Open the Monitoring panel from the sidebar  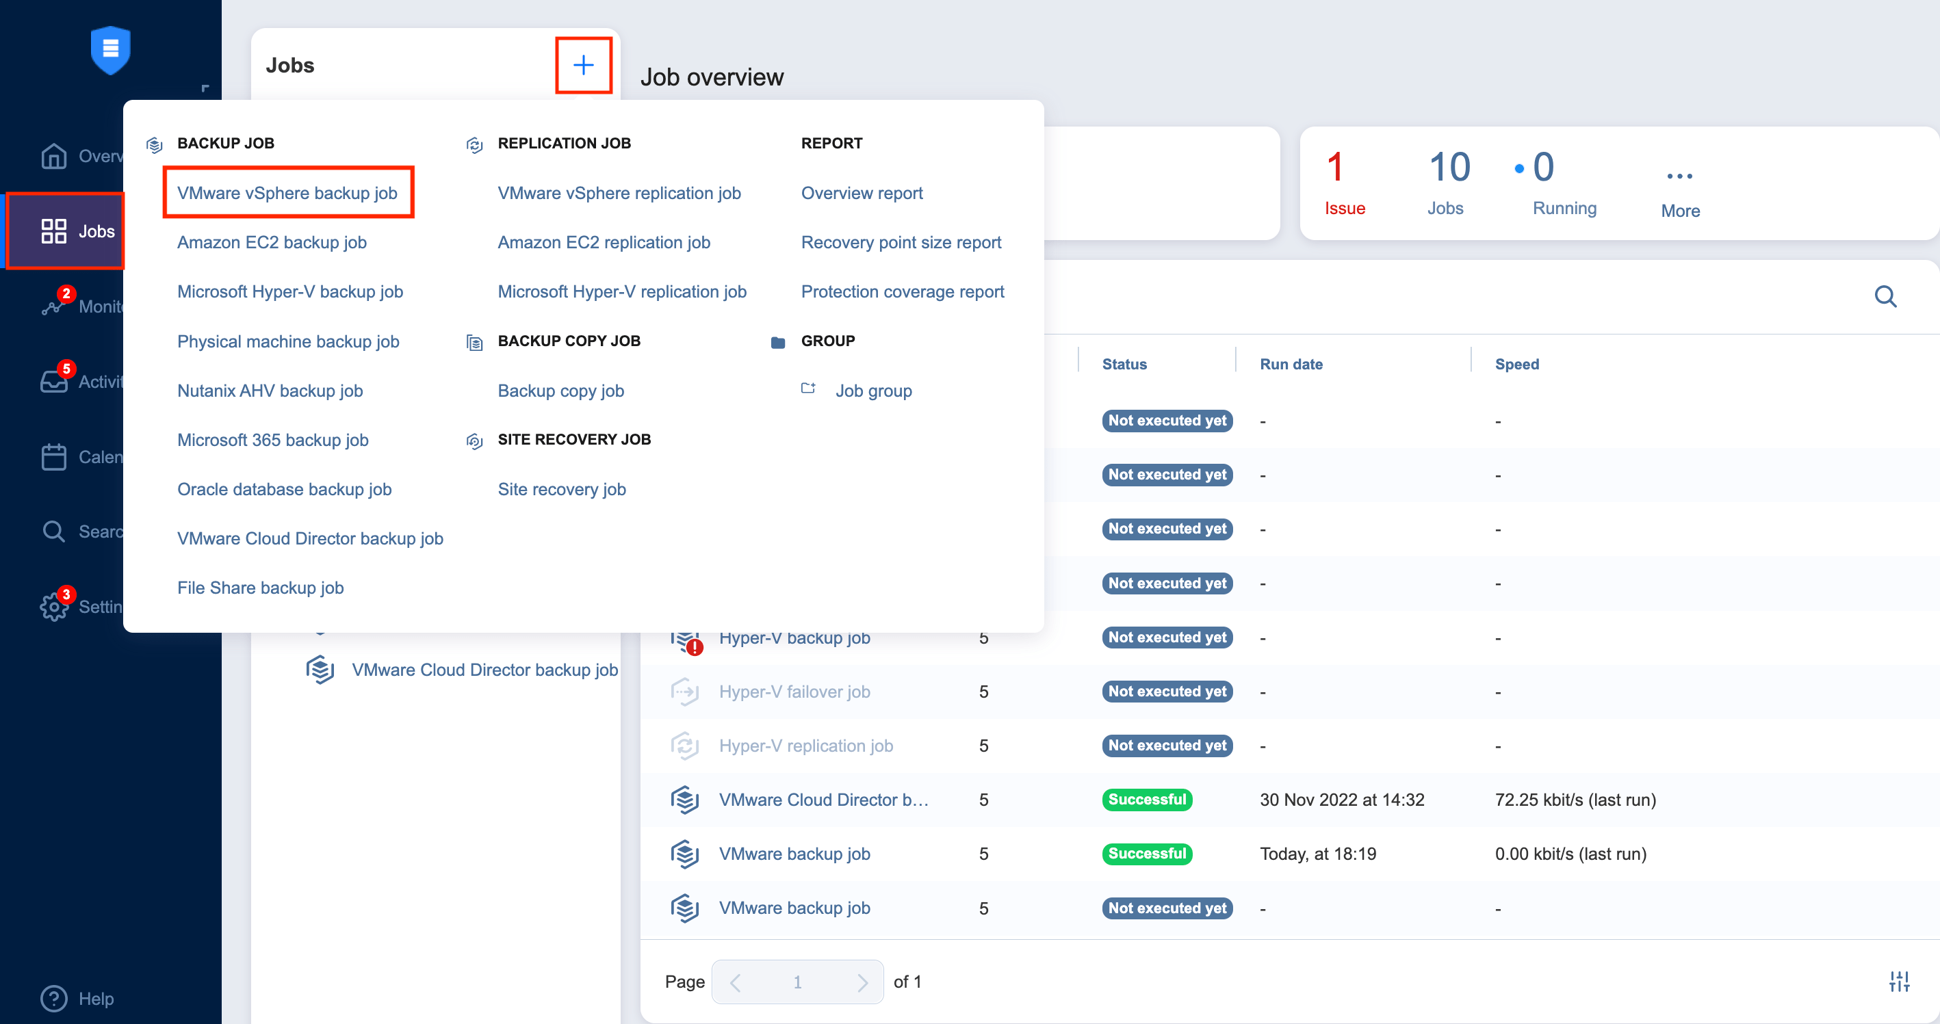(x=53, y=306)
